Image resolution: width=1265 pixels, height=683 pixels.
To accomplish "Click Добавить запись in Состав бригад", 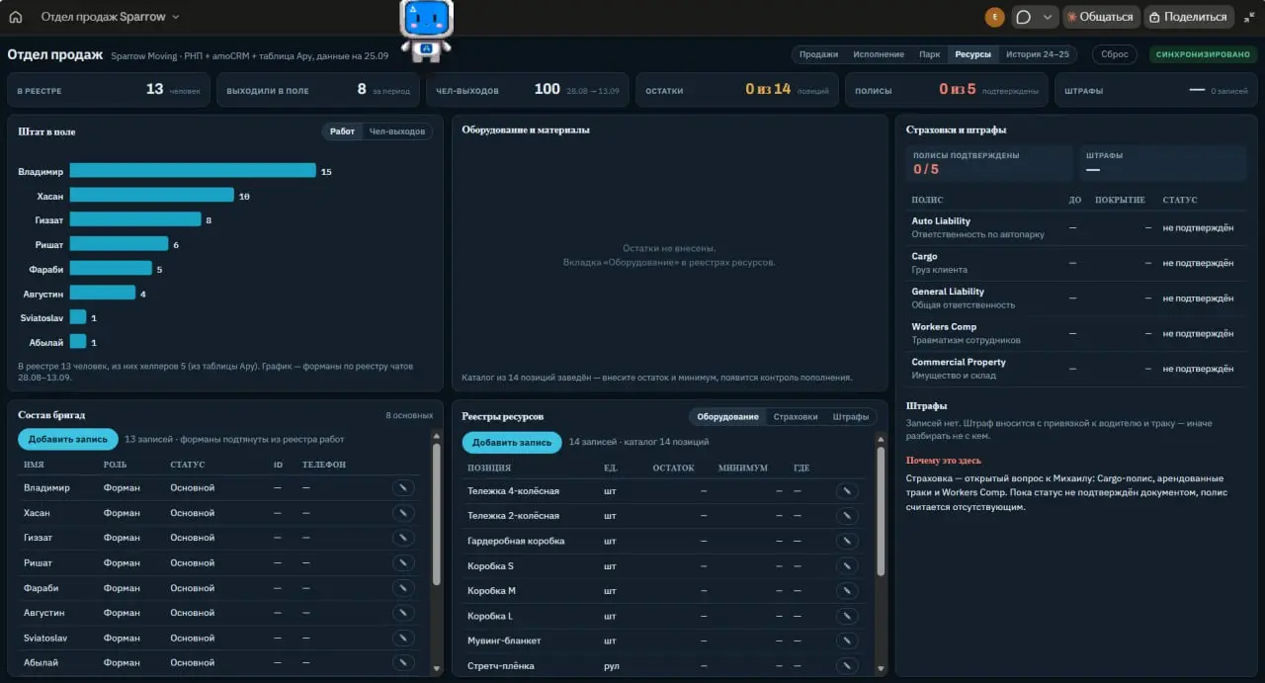I will click(x=68, y=440).
